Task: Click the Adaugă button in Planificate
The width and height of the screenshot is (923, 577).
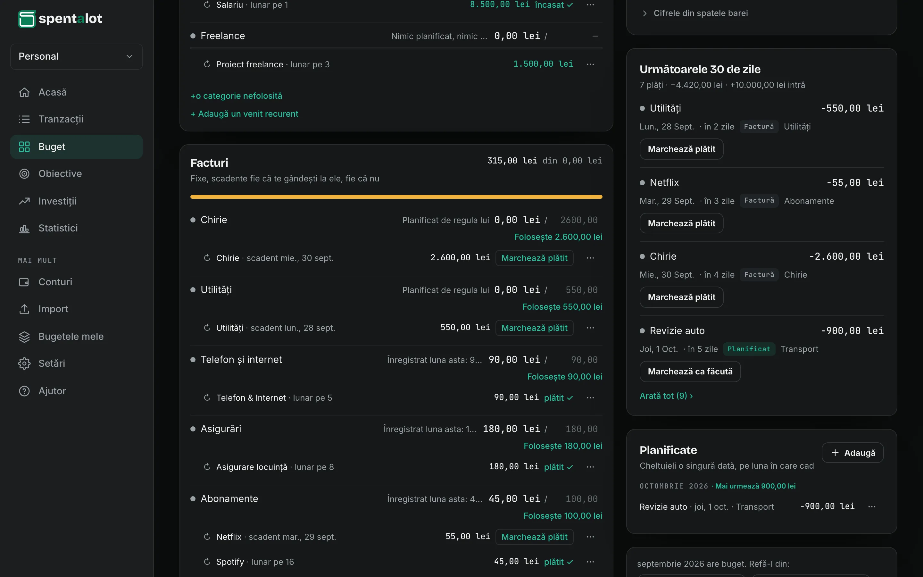Action: point(852,453)
